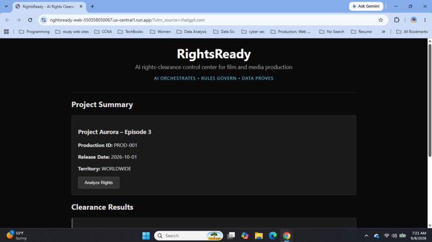Open the Programming bookmarks folder

[34, 32]
